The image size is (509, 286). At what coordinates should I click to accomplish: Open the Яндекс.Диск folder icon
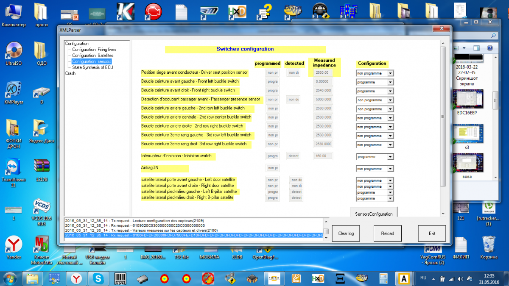(x=42, y=131)
